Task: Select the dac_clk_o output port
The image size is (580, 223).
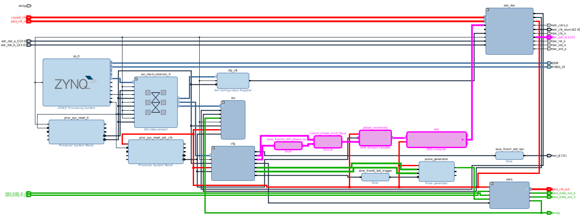Action: (x=549, y=33)
